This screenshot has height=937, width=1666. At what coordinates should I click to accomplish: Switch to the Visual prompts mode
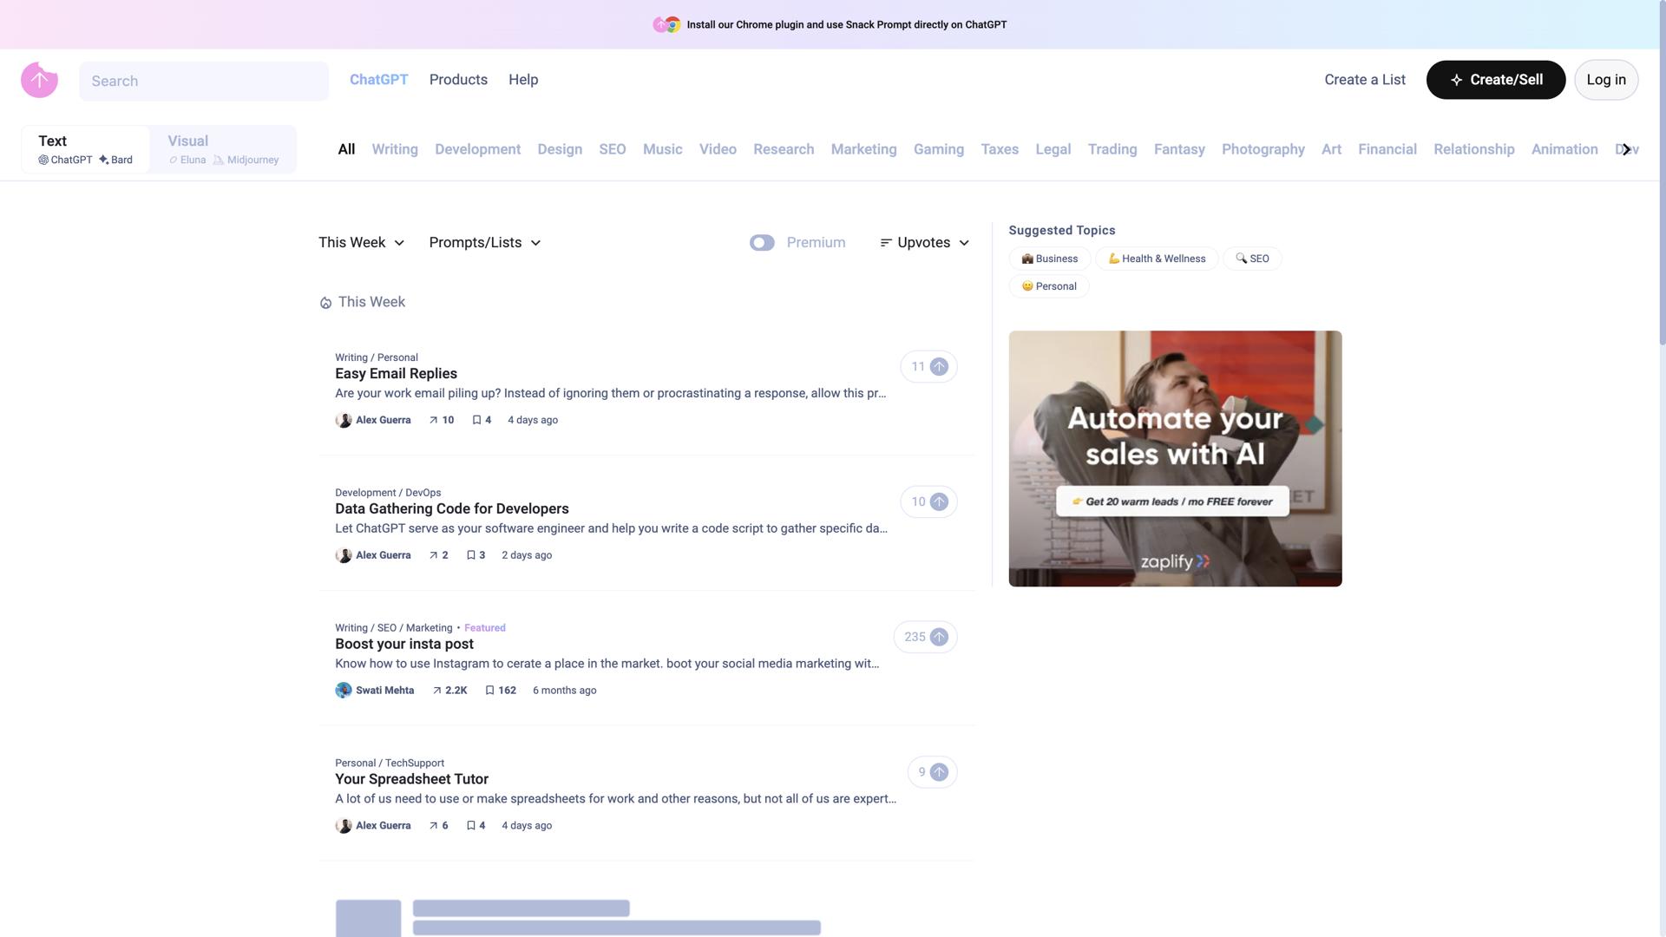(x=223, y=149)
